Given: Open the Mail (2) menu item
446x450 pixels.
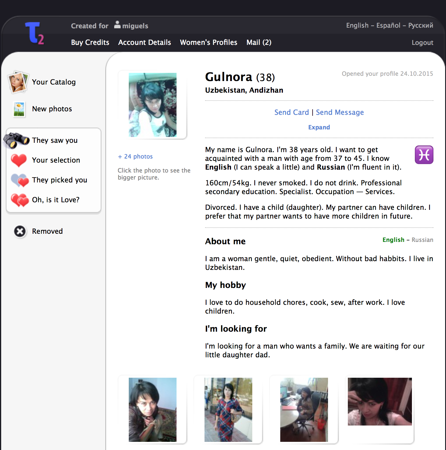Looking at the screenshot, I should point(259,43).
